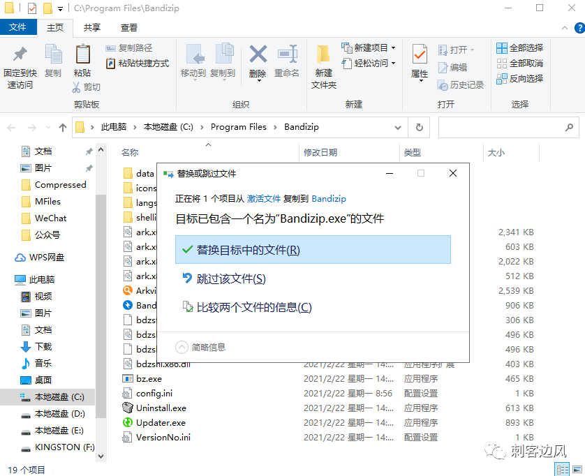Click 激活文件 source link in dialog
This screenshot has width=585, height=476.
pyautogui.click(x=264, y=199)
